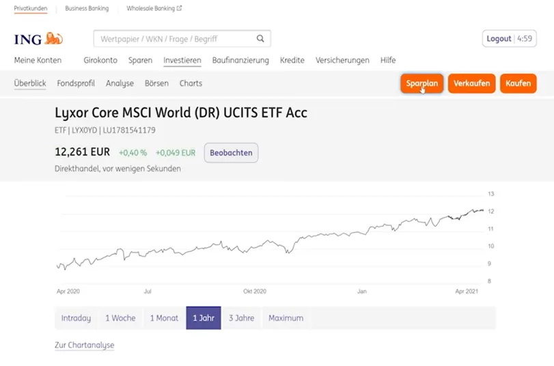Select the 1 Woche chart range
554x366 pixels.
(x=120, y=318)
